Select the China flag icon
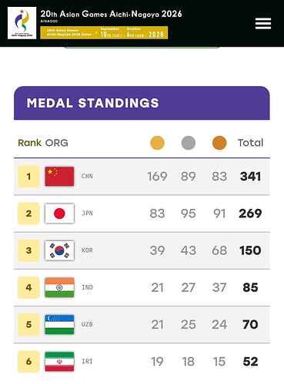Image resolution: width=284 pixels, height=384 pixels. point(59,177)
